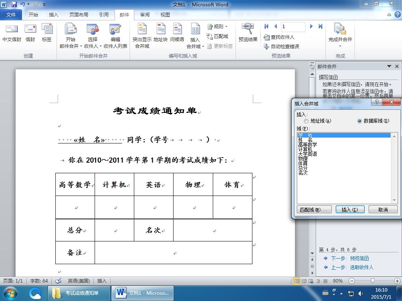Switch to the 插入 ribbon tab

point(53,15)
